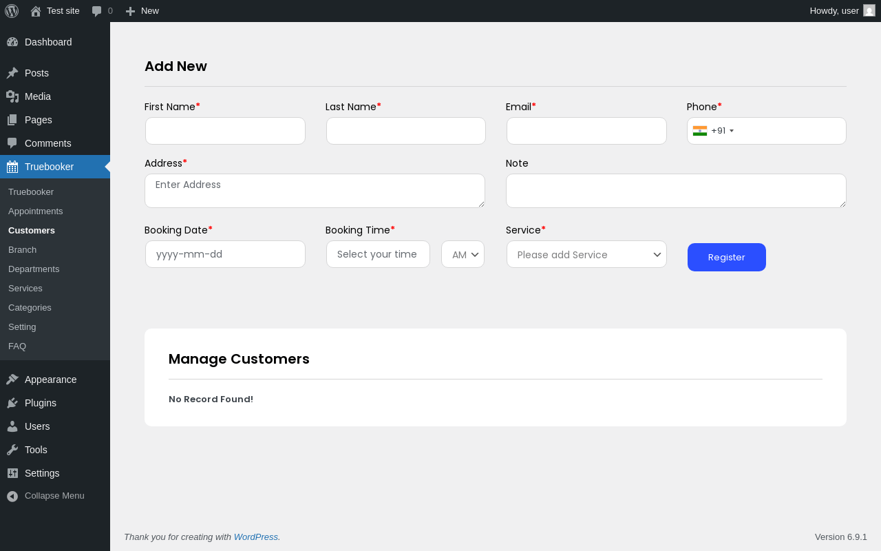The width and height of the screenshot is (881, 551).
Task: Click the WordPress logo icon
Action: pyautogui.click(x=12, y=11)
